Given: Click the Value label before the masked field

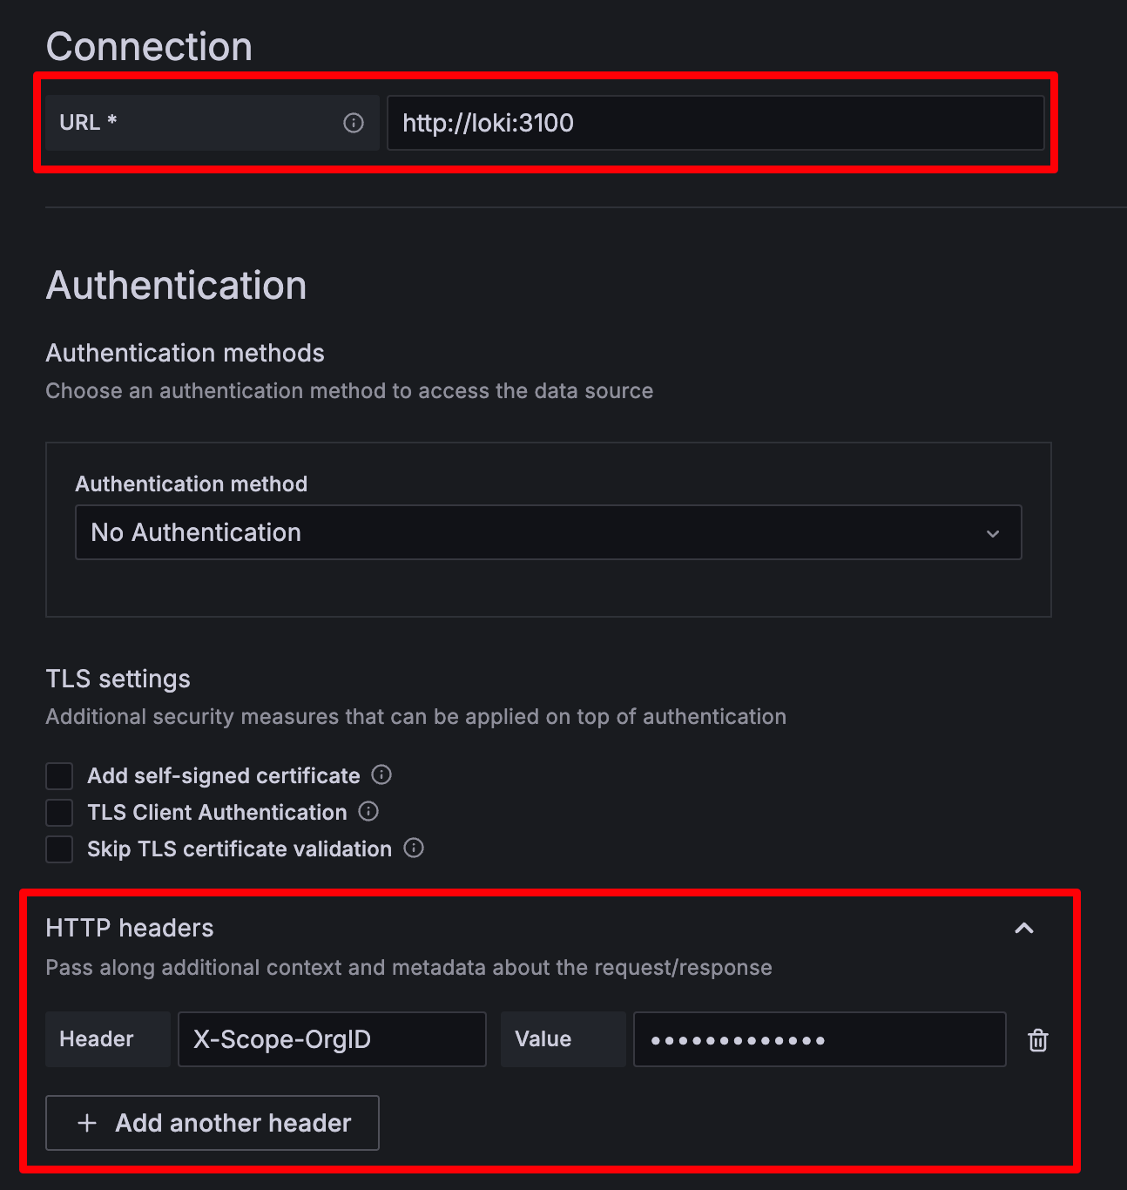Looking at the screenshot, I should click(543, 1039).
